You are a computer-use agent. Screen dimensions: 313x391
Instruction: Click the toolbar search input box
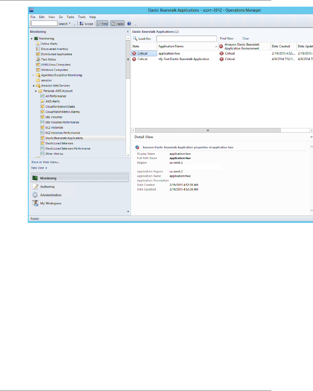44,24
